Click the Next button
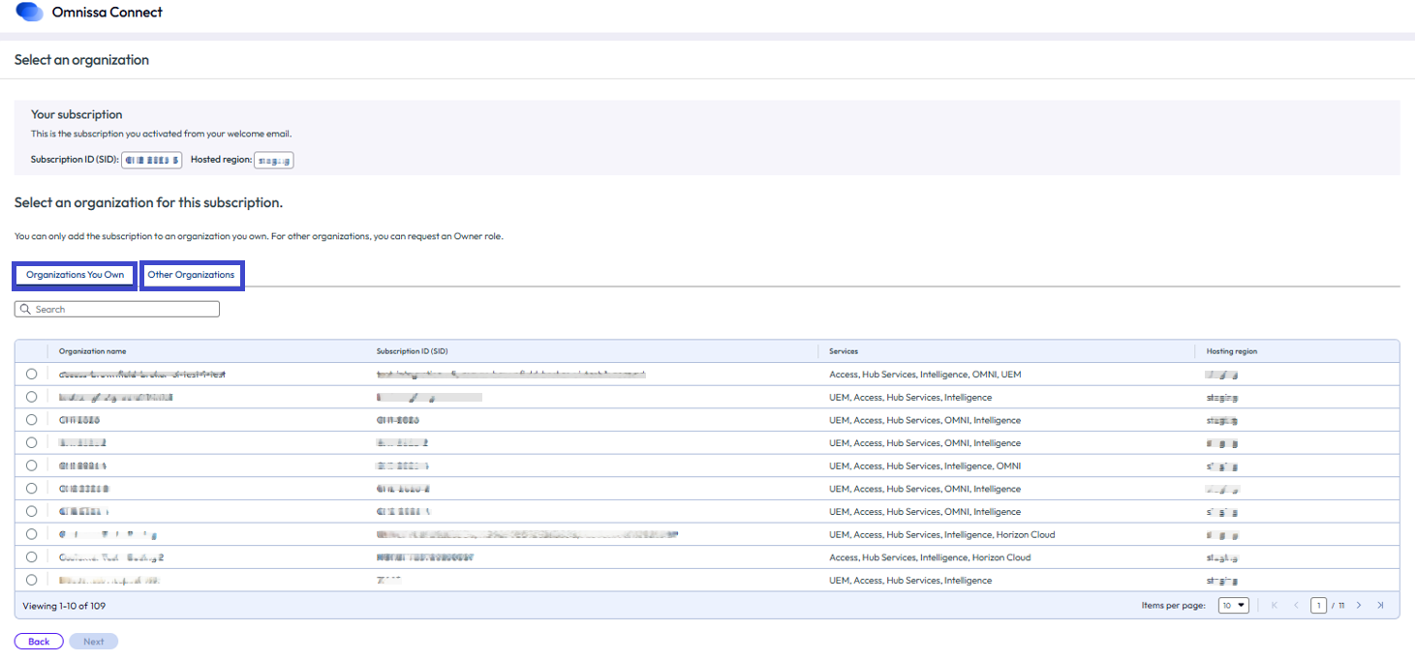The image size is (1415, 661). (x=94, y=642)
